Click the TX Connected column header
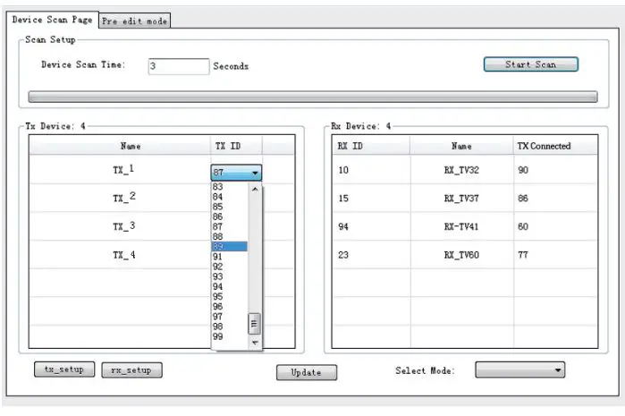Image resolution: width=625 pixels, height=416 pixels. (555, 146)
